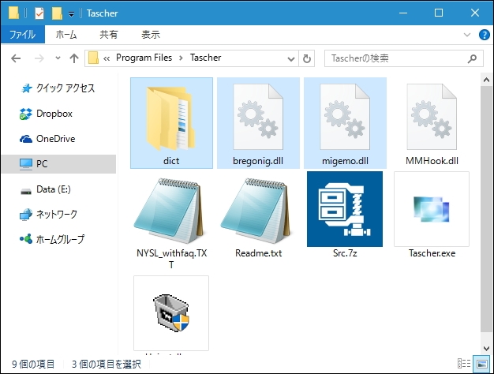Open the 共有 ribbon tab
Viewport: 494px width, 374px height.
(x=108, y=35)
